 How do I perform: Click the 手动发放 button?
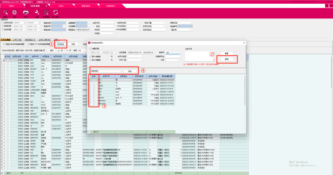pyautogui.click(x=61, y=44)
